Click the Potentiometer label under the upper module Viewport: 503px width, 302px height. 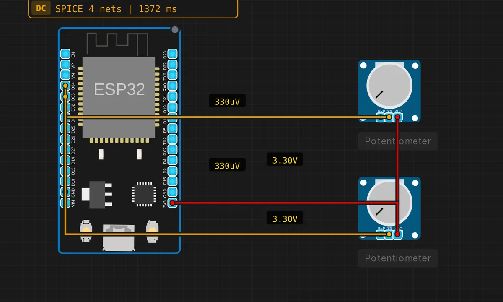point(398,141)
